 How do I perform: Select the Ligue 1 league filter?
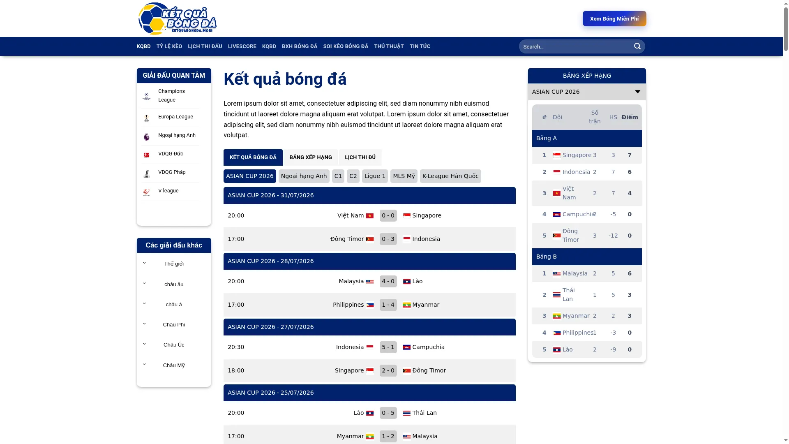point(375,176)
